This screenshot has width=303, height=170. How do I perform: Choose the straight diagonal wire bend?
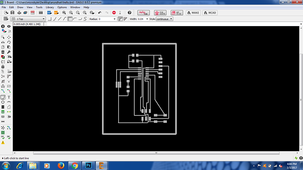pos(60,19)
